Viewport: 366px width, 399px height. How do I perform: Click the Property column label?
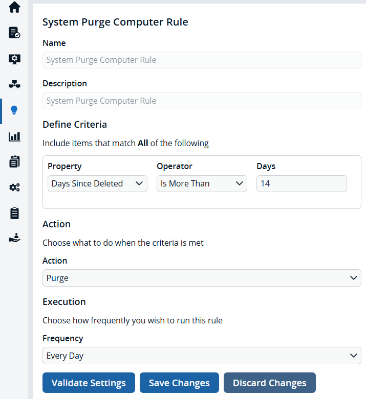point(64,166)
